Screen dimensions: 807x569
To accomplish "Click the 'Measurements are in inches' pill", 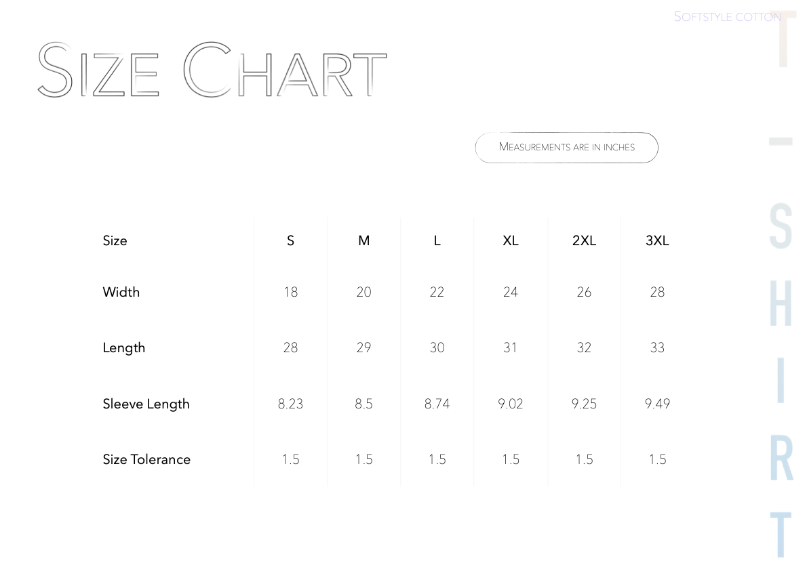I will (567, 148).
